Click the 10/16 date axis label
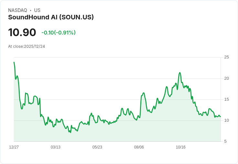The image size is (238, 164). pos(181,147)
